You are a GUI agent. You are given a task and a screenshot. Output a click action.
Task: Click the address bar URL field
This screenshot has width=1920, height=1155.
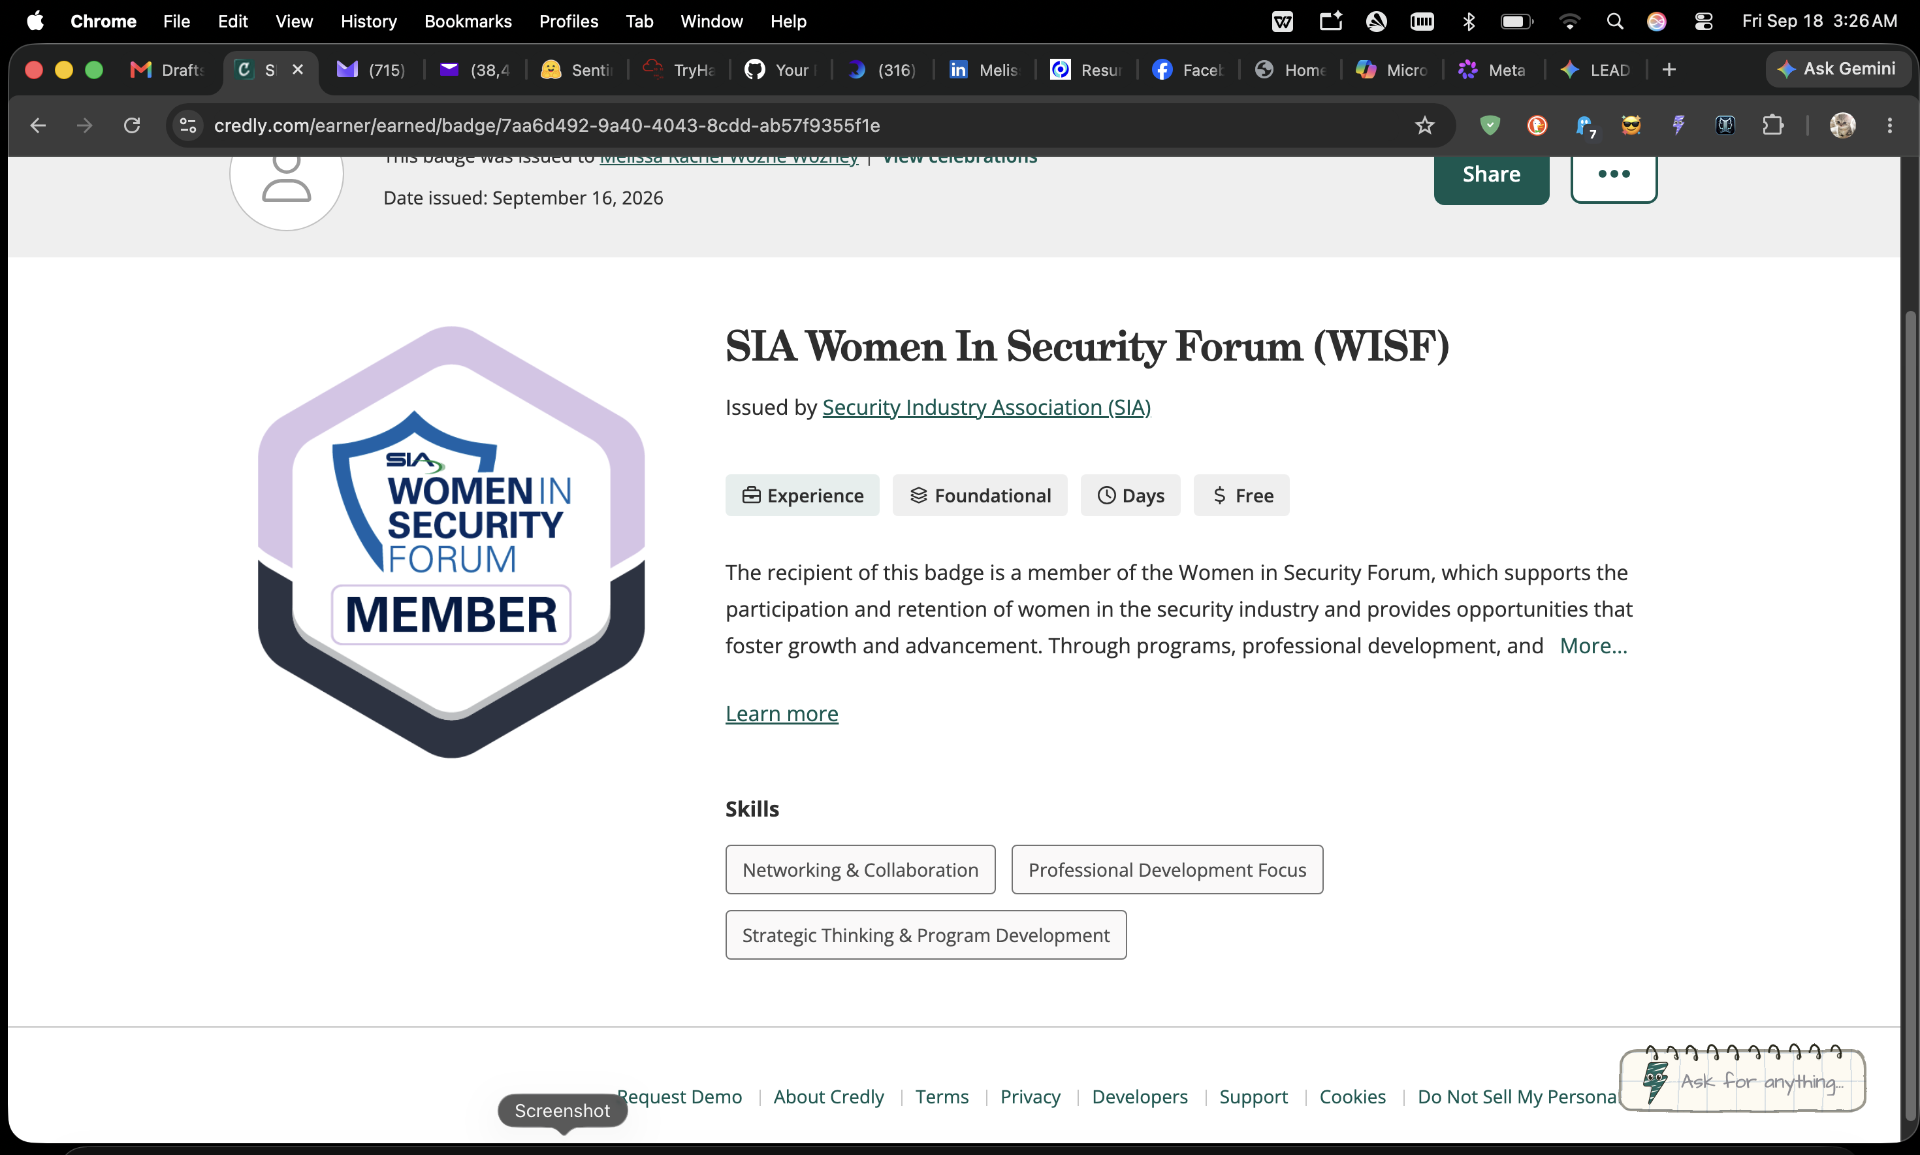[x=809, y=125]
